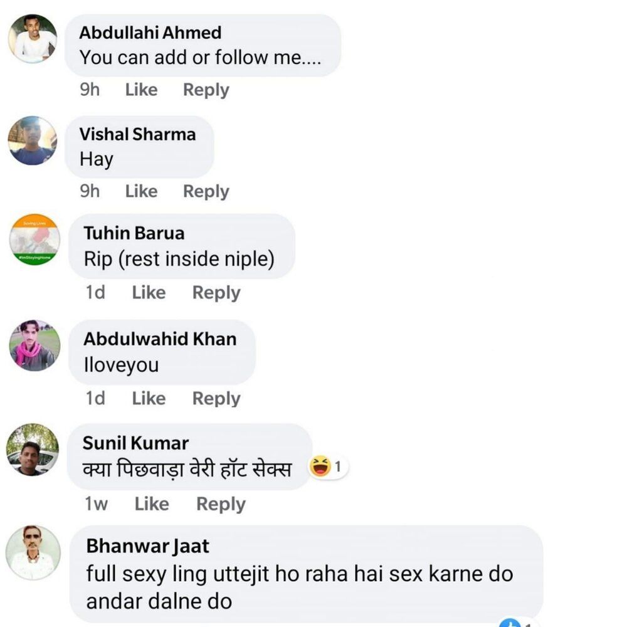Reply to Abdullahi Ahmed's comment
Image resolution: width=627 pixels, height=627 pixels.
(206, 90)
